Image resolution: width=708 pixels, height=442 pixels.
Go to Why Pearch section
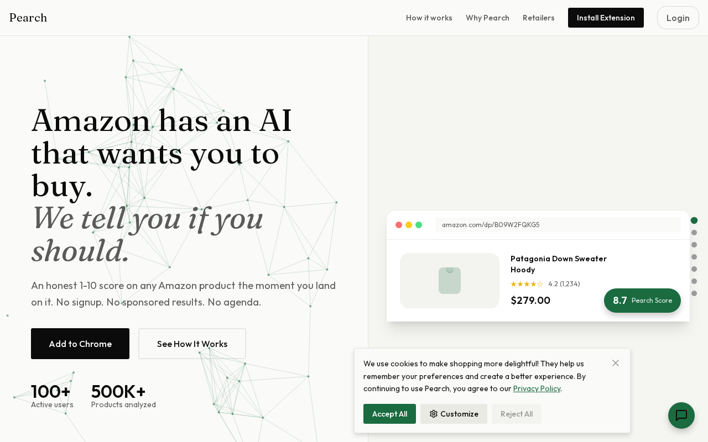click(x=487, y=18)
